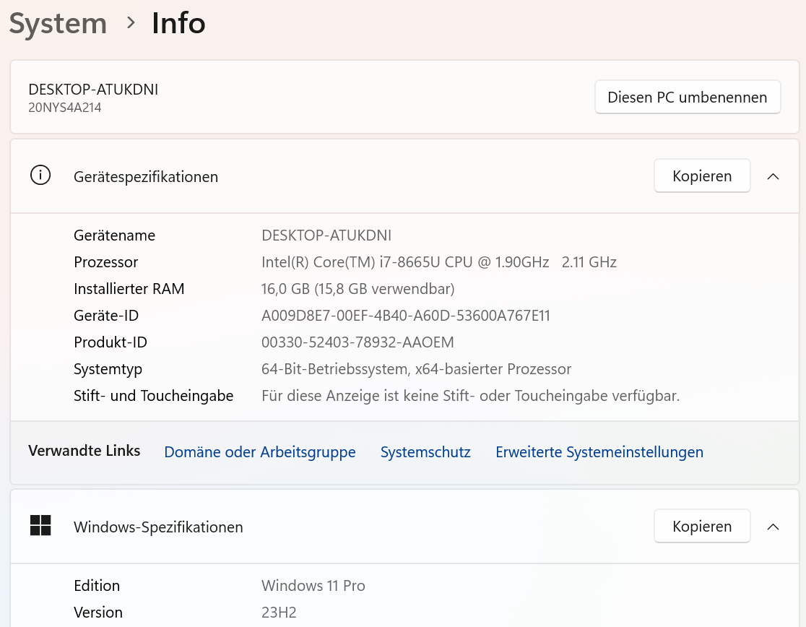Click the Gerätespezifikationen info icon
806x627 pixels.
pyautogui.click(x=40, y=176)
